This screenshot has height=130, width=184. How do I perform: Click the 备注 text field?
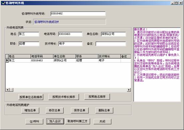111,44
